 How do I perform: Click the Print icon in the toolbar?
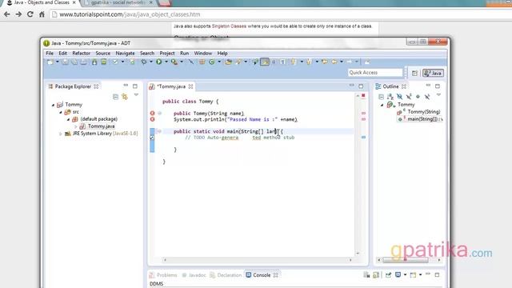(83, 62)
